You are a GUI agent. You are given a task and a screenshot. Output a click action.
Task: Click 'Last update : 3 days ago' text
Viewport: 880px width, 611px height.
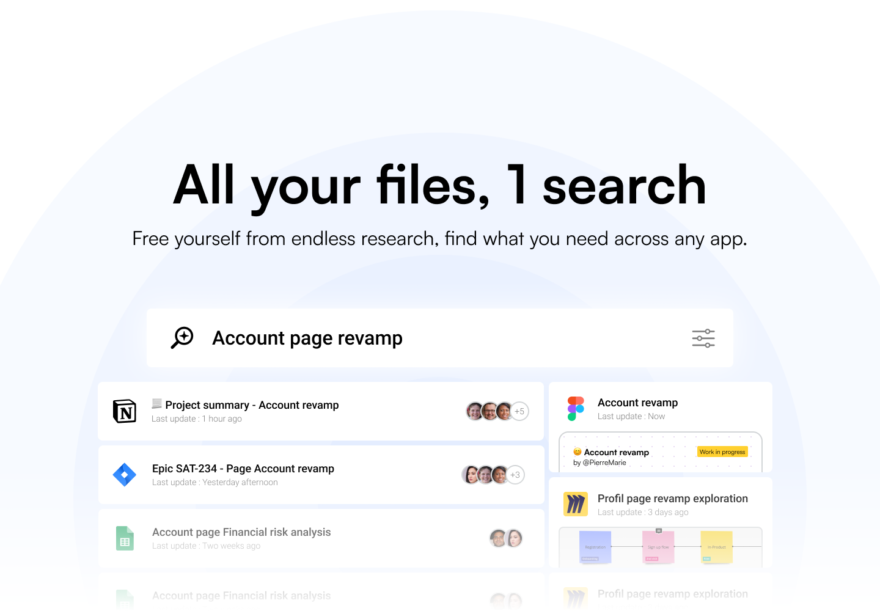643,513
